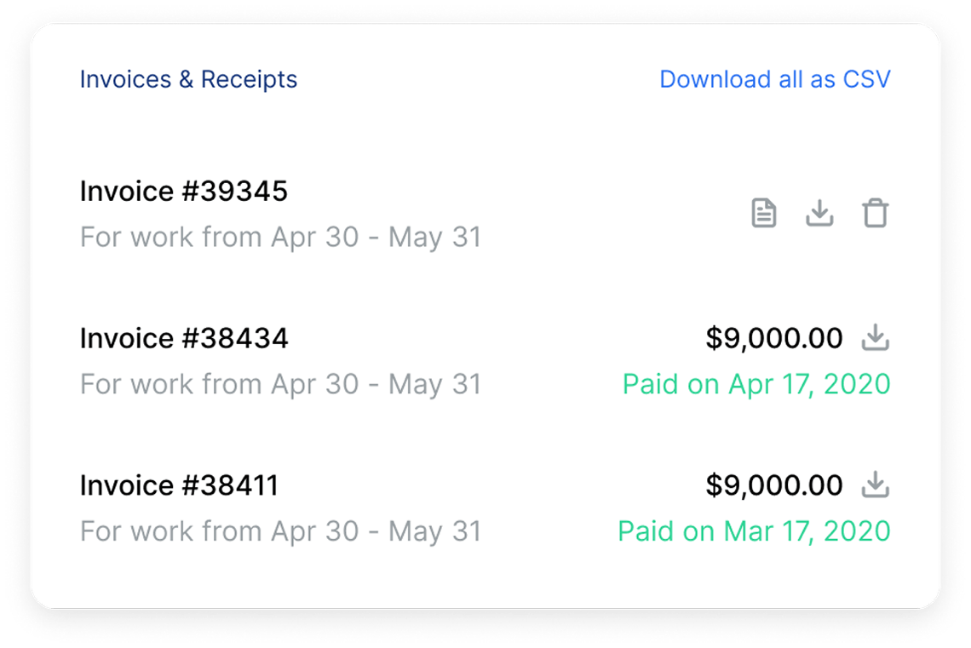Download Invoice #38434 via its download icon
The image size is (971, 648).
click(x=876, y=337)
